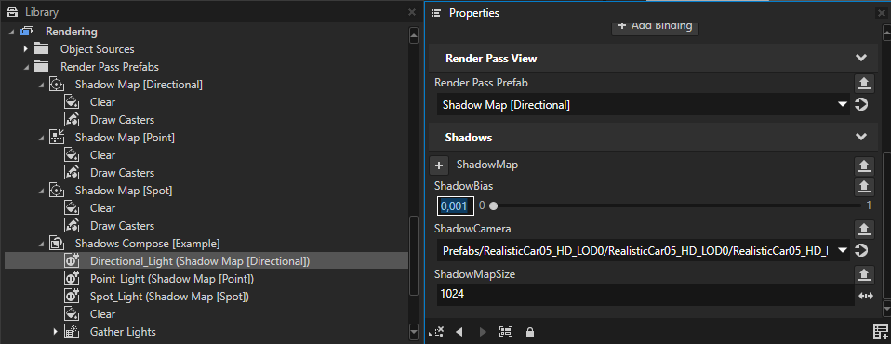891x344 pixels.
Task: Open the ShadowCamera dropdown
Action: [842, 250]
